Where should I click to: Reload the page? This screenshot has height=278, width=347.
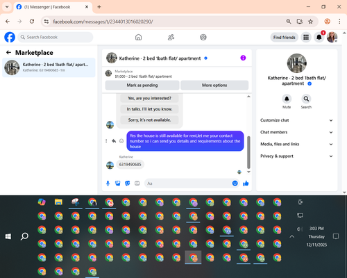pyautogui.click(x=32, y=22)
